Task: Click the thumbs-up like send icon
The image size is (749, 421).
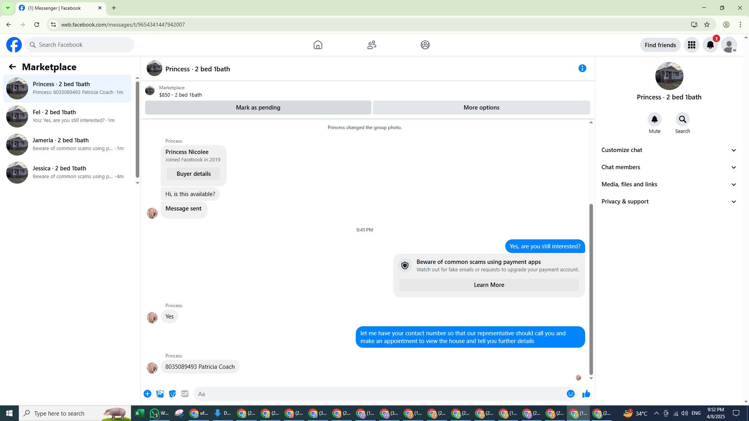Action: (586, 394)
